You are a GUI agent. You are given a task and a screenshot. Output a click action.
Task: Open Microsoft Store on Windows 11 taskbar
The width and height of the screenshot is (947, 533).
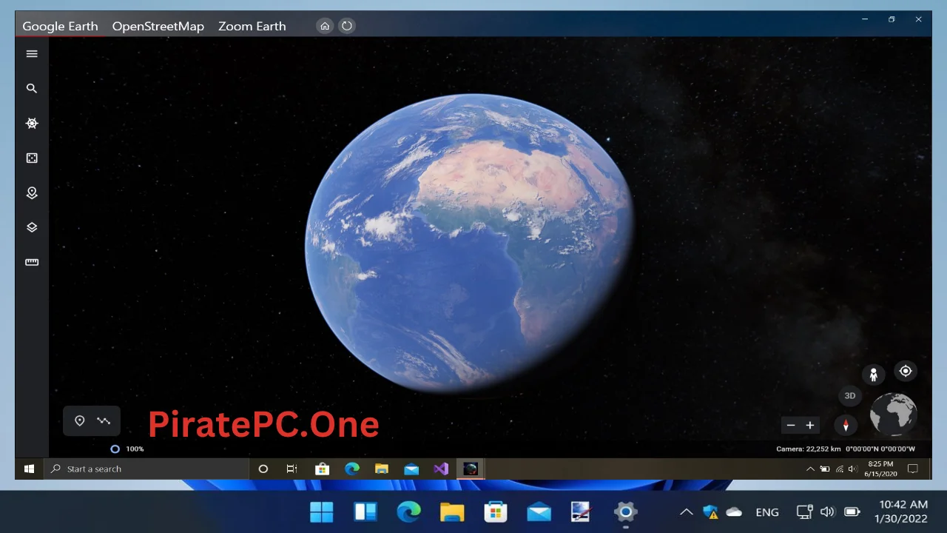[x=496, y=512]
